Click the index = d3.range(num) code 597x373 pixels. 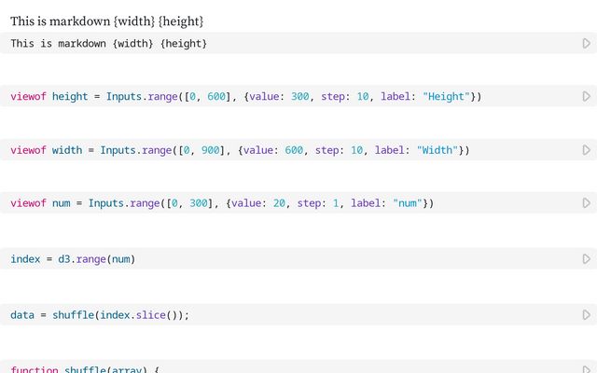pos(73,259)
